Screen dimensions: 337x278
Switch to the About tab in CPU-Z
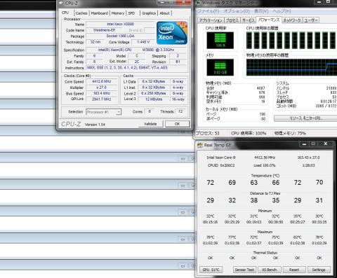point(164,13)
